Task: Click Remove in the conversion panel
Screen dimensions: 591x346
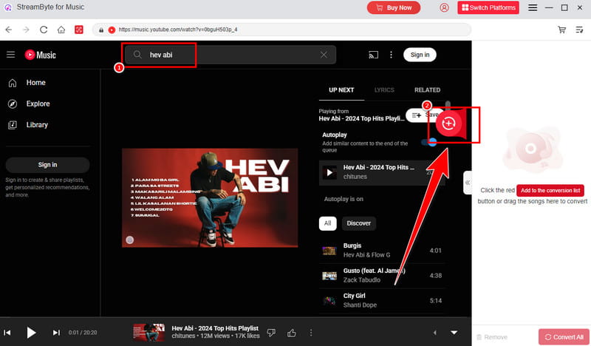Action: (492, 337)
